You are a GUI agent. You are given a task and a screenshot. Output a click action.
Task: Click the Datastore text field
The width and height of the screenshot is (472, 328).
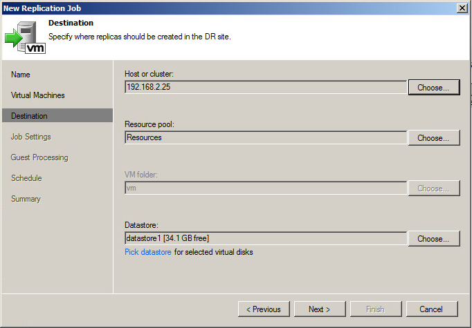pos(266,238)
